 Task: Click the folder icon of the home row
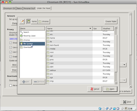(48, 38)
